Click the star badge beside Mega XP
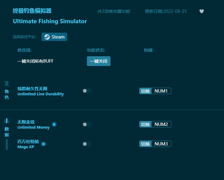Viewport: 224px width, 180px height. [x=43, y=144]
